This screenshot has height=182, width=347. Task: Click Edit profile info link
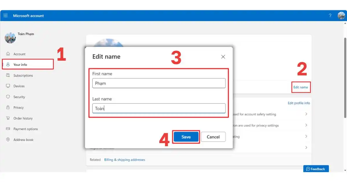(x=299, y=103)
